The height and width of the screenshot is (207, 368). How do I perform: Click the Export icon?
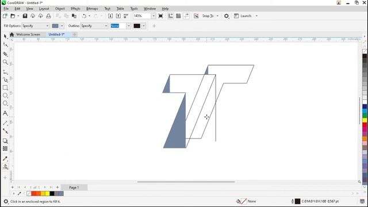[118, 16]
